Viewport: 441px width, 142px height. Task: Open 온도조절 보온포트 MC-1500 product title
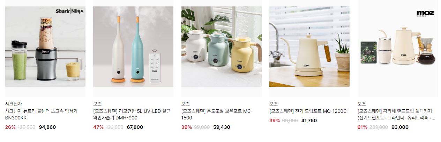217,115
